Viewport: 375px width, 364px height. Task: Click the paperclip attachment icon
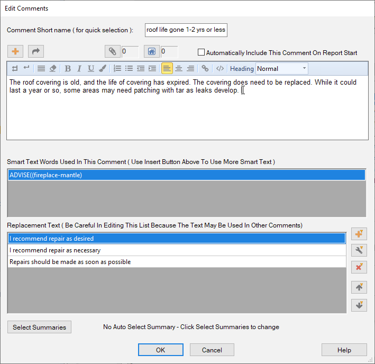click(x=112, y=51)
